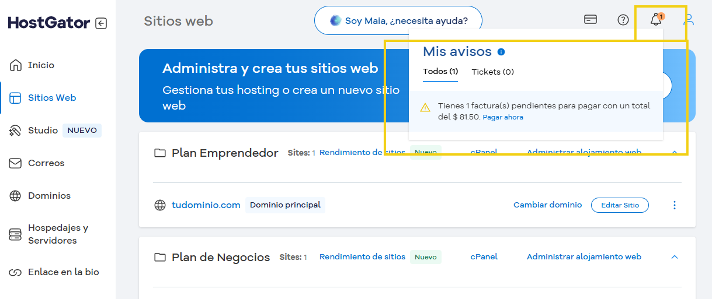This screenshot has height=299, width=712.
Task: Click the Maia assistant orb icon
Action: point(335,21)
